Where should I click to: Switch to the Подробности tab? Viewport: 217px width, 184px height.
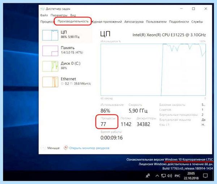179,22
